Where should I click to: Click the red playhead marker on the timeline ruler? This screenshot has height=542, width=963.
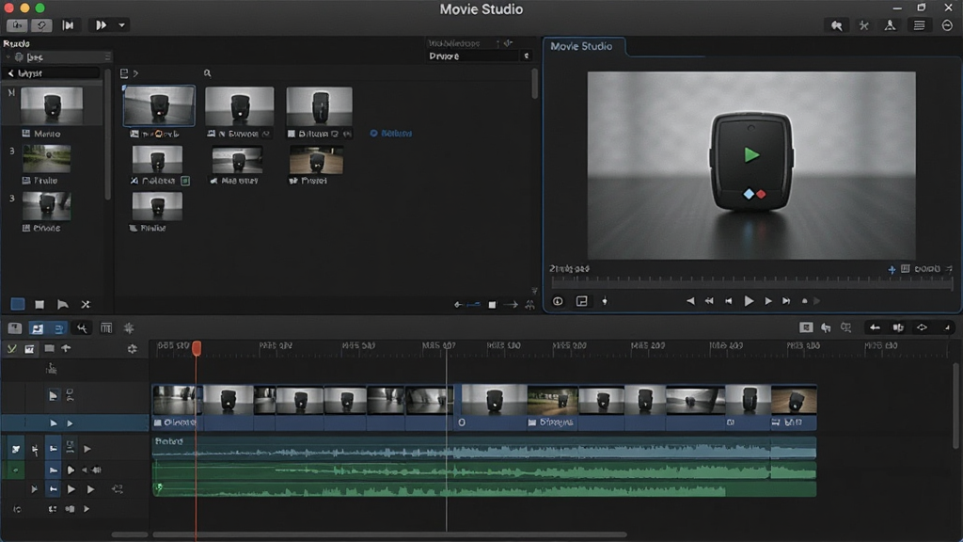(x=197, y=348)
